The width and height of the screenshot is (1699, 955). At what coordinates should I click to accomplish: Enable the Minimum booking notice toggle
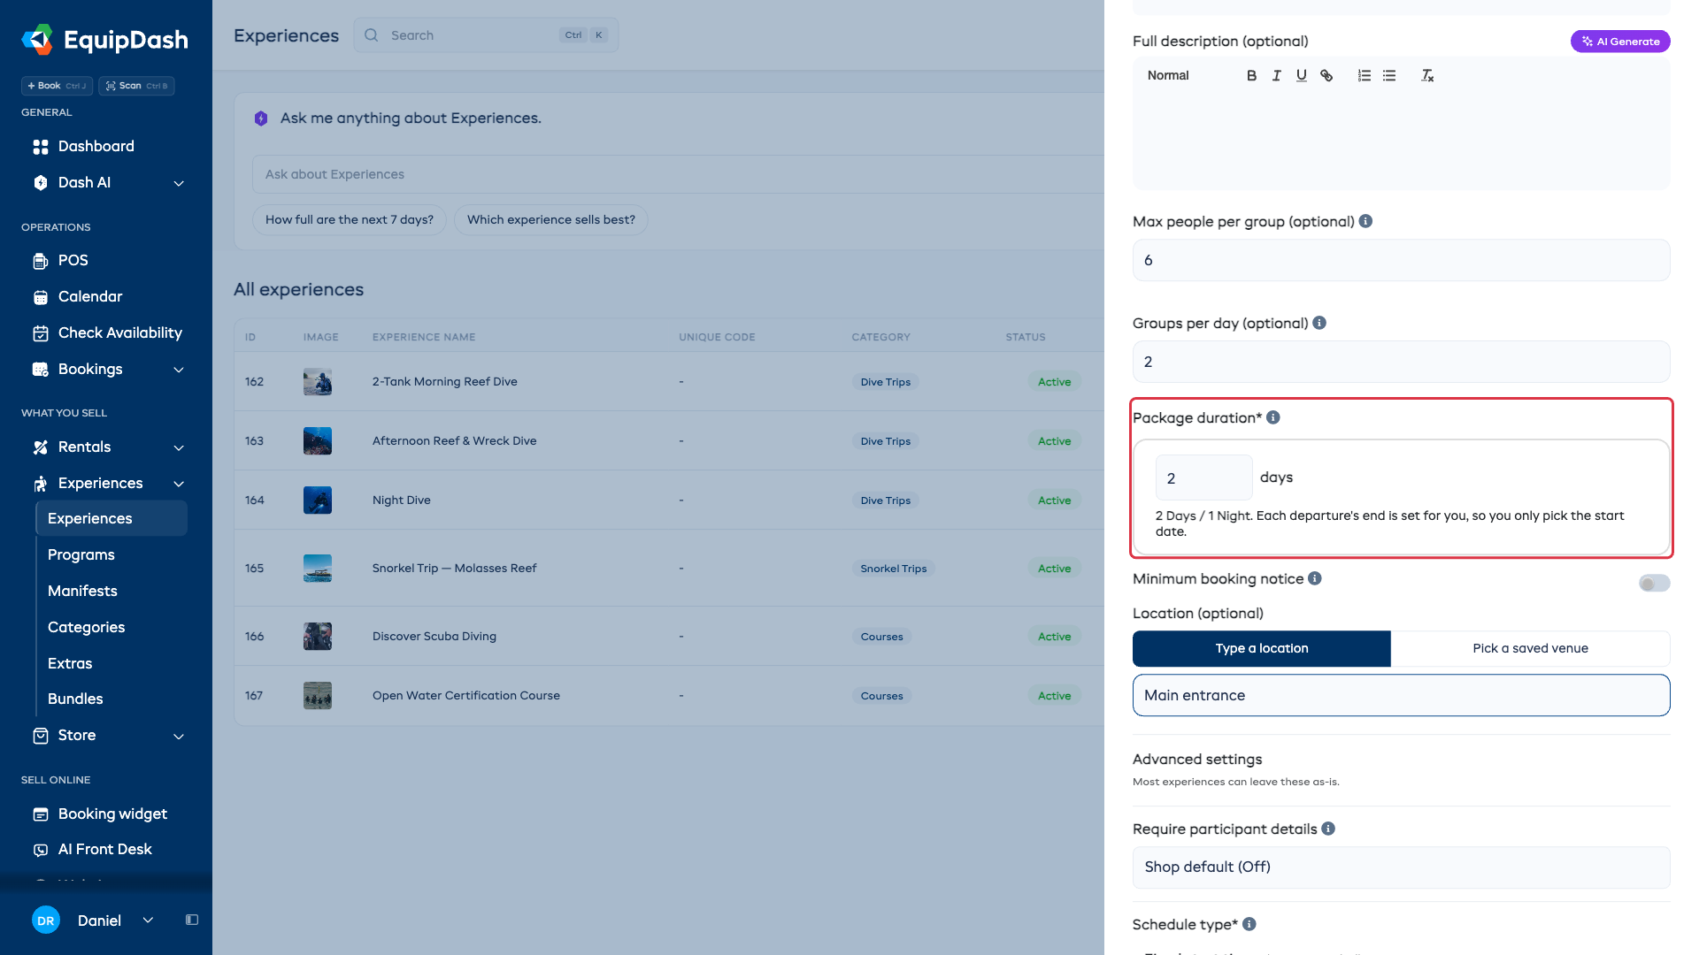pyautogui.click(x=1654, y=583)
